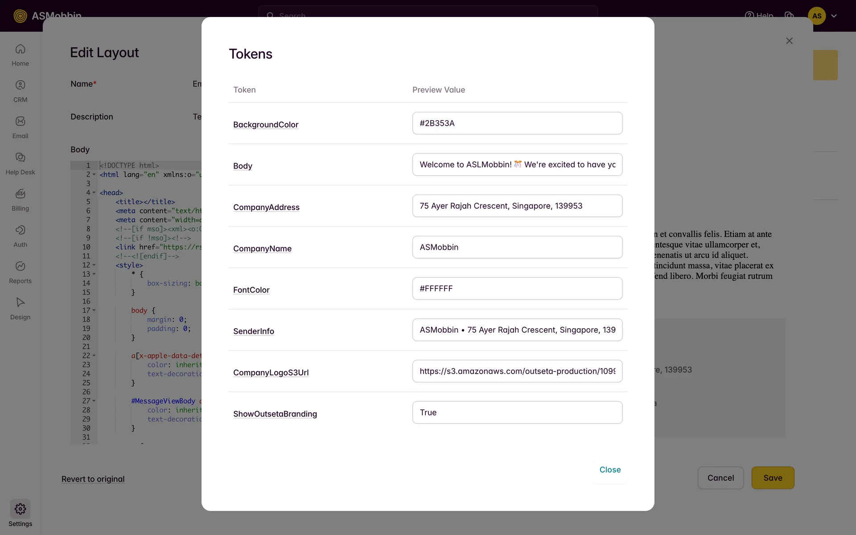The image size is (856, 535).
Task: Open the Help Desk icon
Action: [20, 157]
